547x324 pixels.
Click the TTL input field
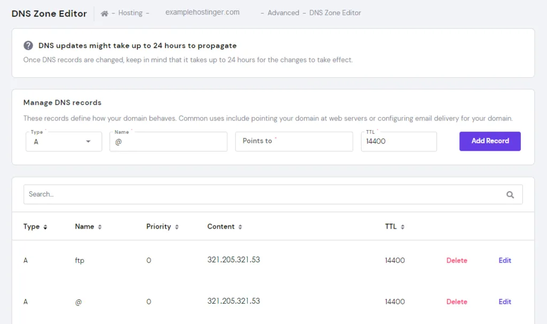[x=398, y=142]
